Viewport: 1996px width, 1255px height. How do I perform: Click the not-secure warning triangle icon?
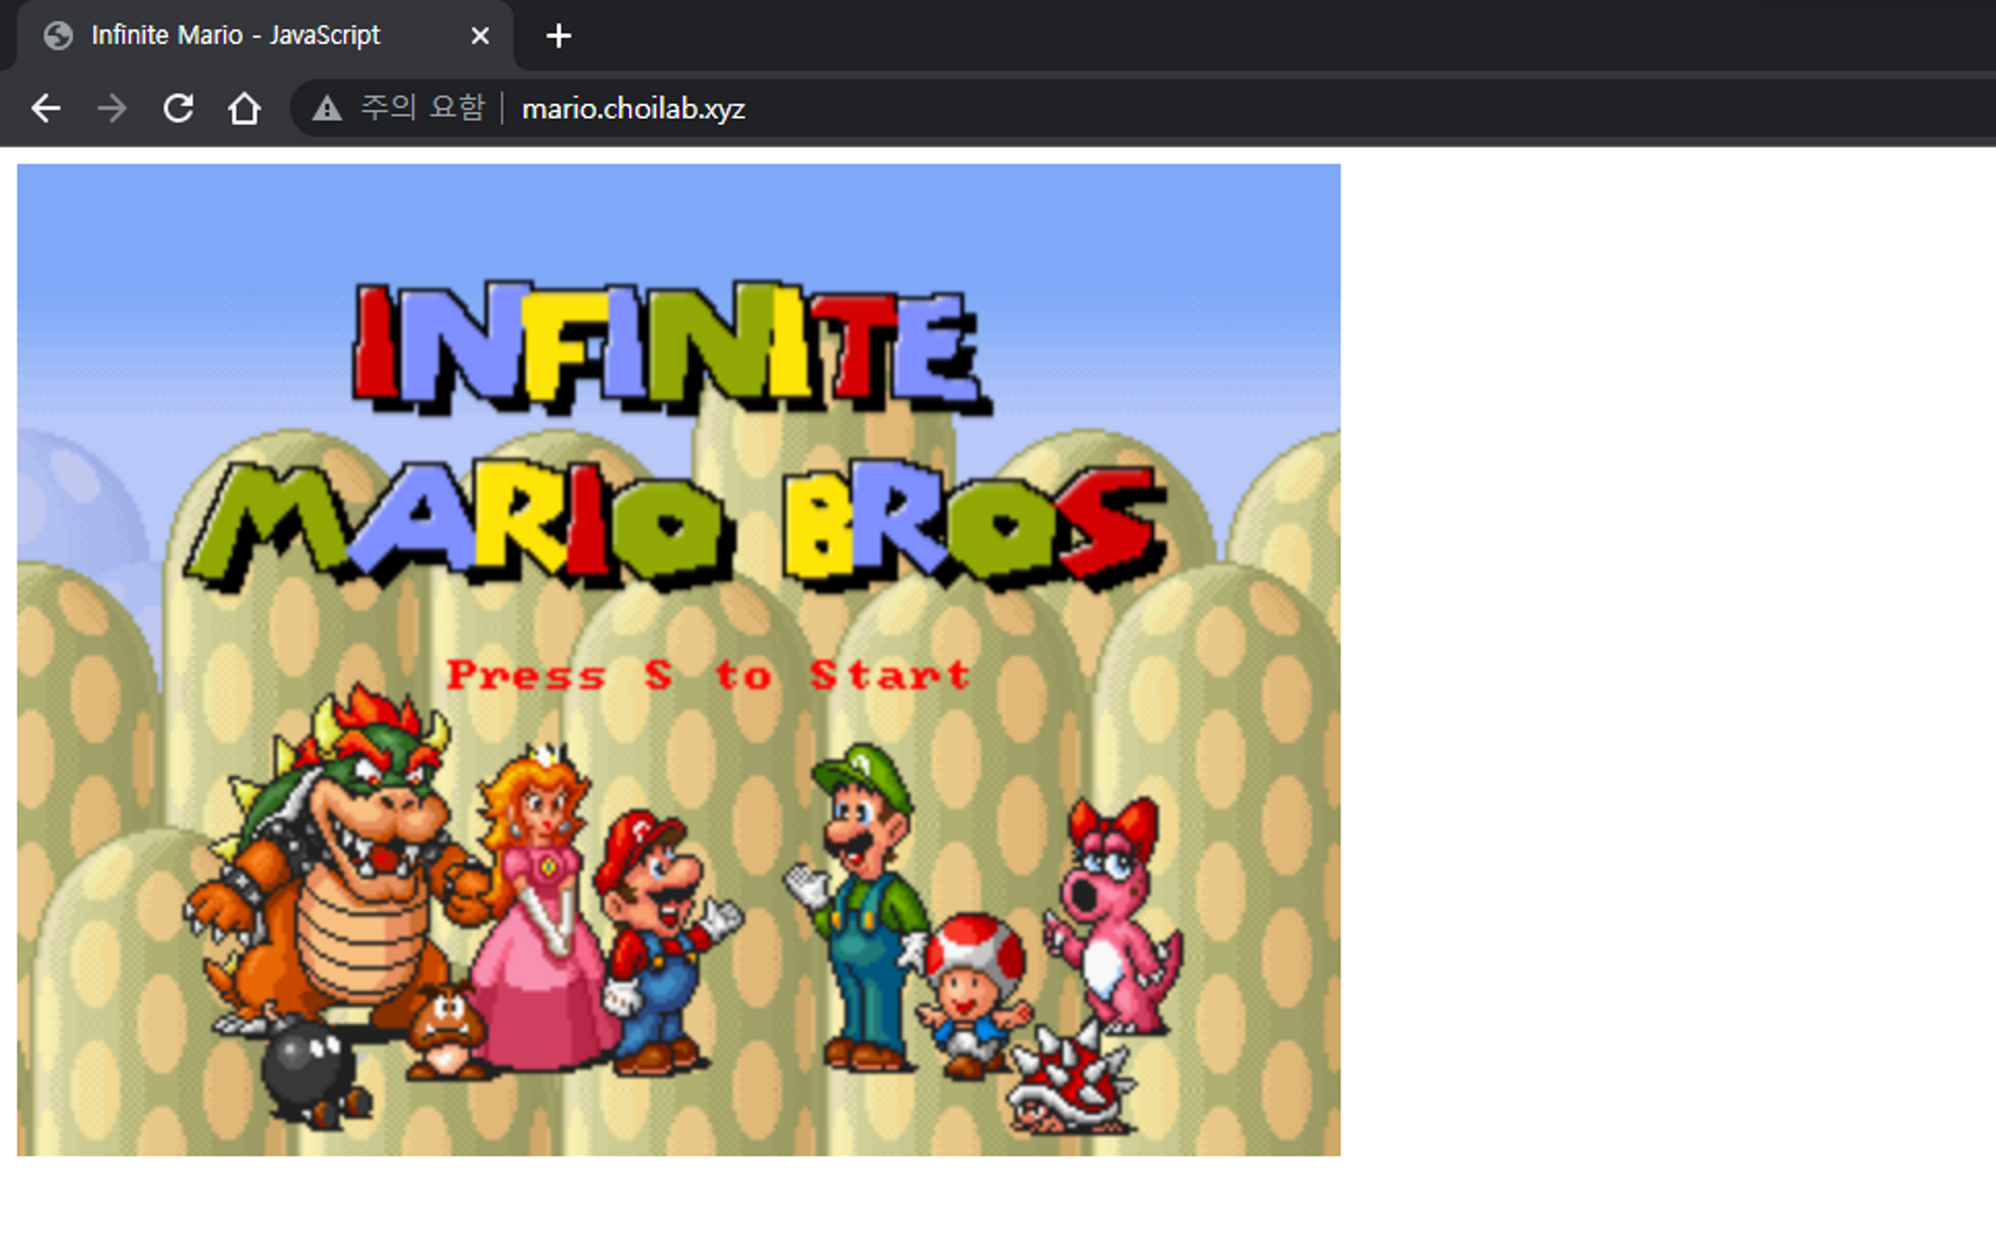pyautogui.click(x=326, y=108)
